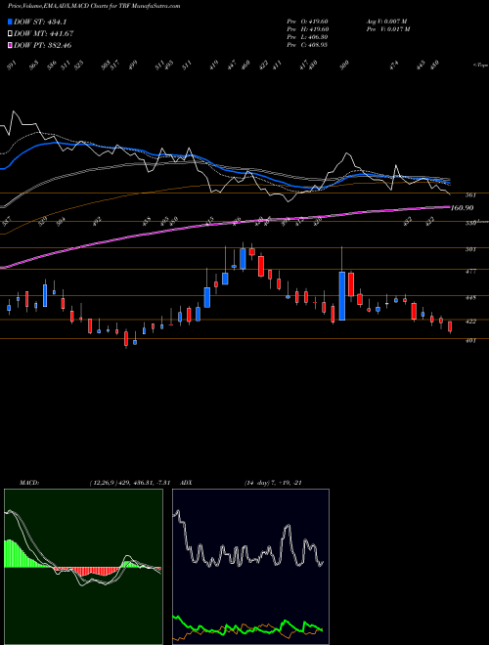Image resolution: width=489 pixels, height=645 pixels.
Task: Select the 'DOW ST: 484.1' label
Action: [40, 21]
